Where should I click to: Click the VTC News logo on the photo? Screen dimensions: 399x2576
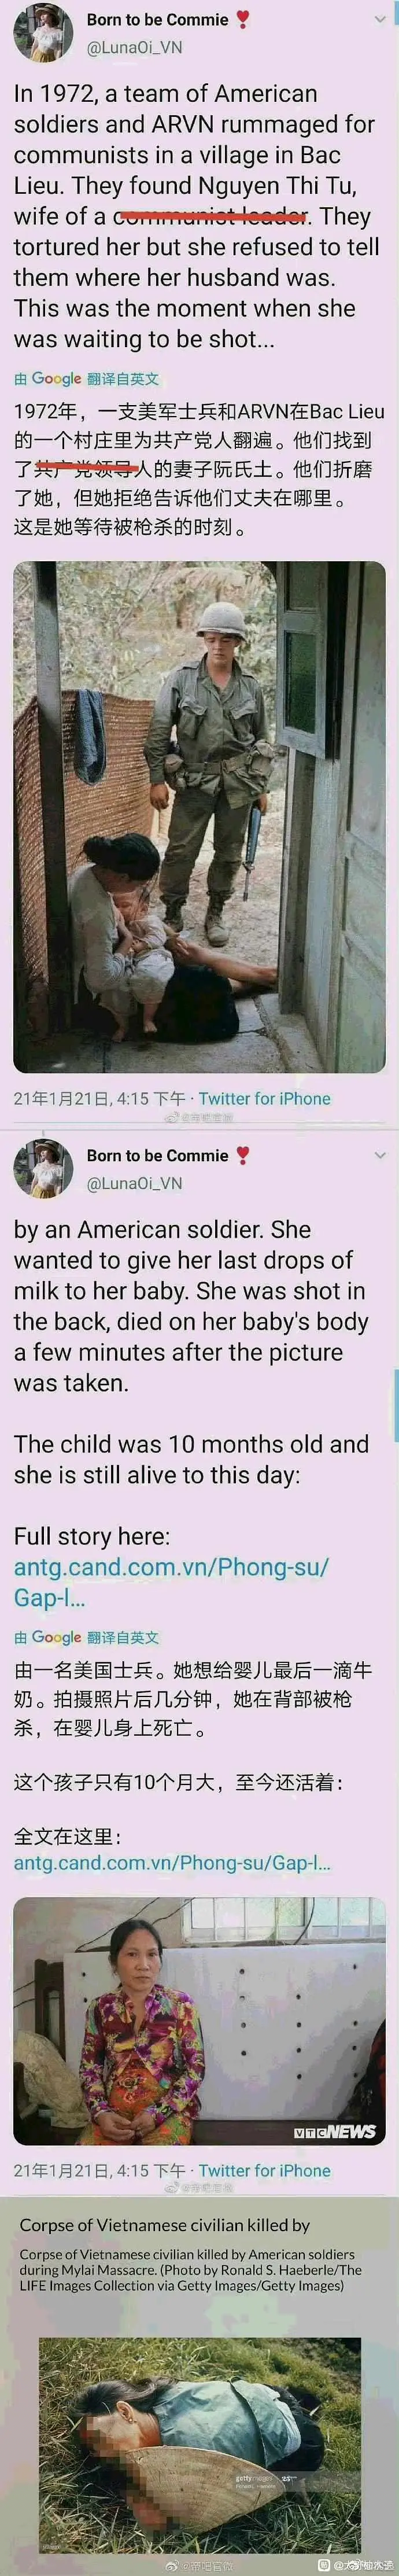tap(335, 2131)
